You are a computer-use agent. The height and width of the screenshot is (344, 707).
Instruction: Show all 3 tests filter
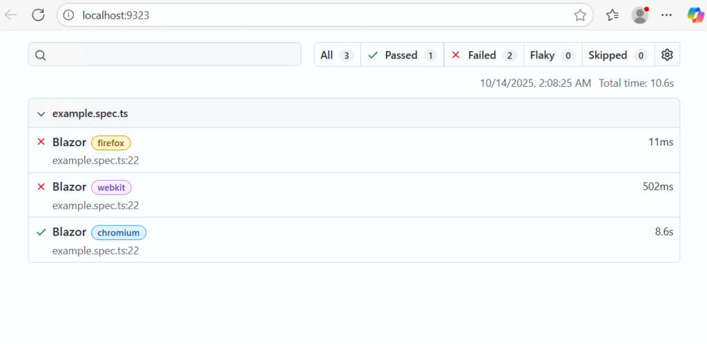[x=337, y=55]
